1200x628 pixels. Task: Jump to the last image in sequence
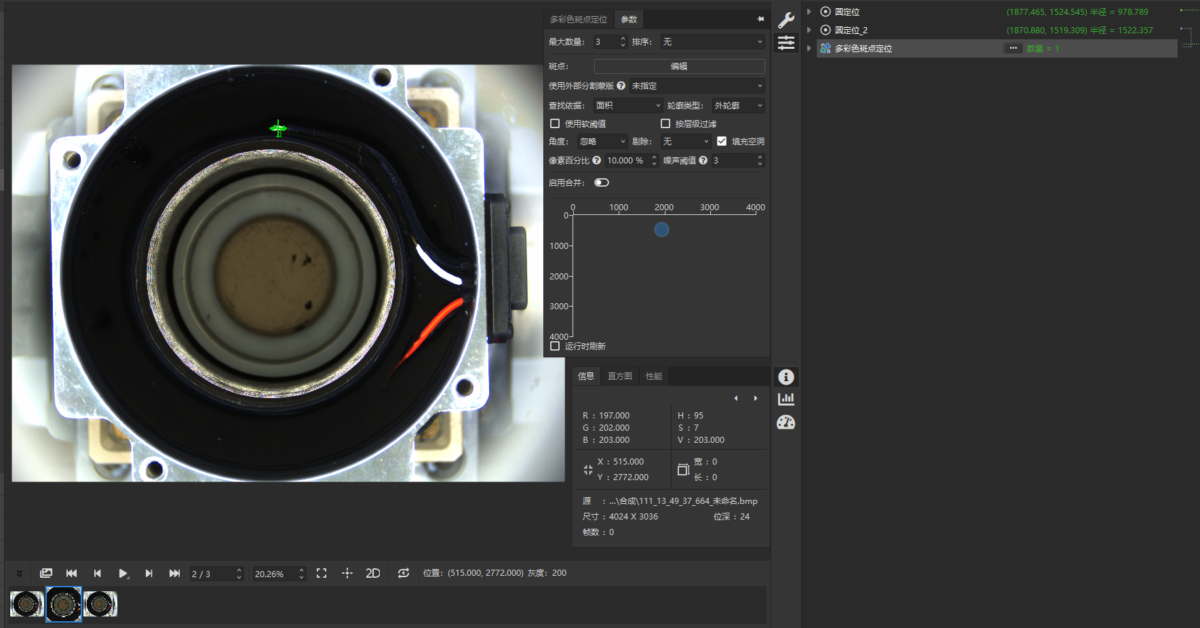(174, 574)
